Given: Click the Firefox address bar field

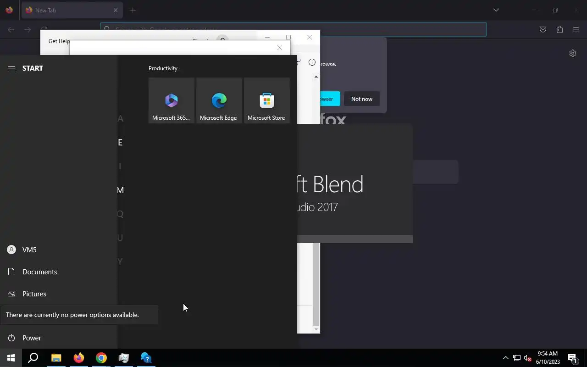Looking at the screenshot, I should [293, 29].
